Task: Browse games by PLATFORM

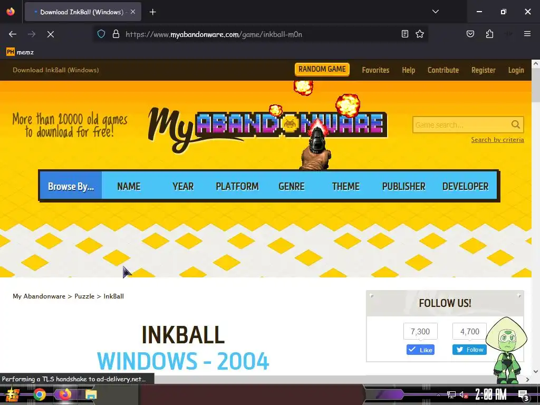Action: coord(237,186)
